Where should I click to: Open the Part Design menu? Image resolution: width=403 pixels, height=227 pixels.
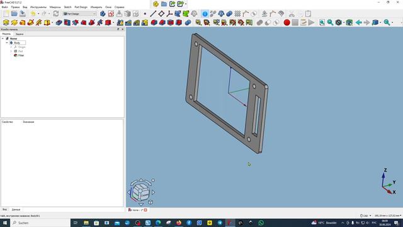(x=81, y=7)
